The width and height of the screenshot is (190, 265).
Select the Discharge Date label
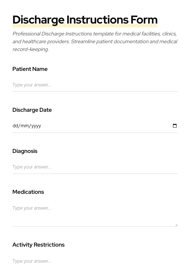(32, 110)
